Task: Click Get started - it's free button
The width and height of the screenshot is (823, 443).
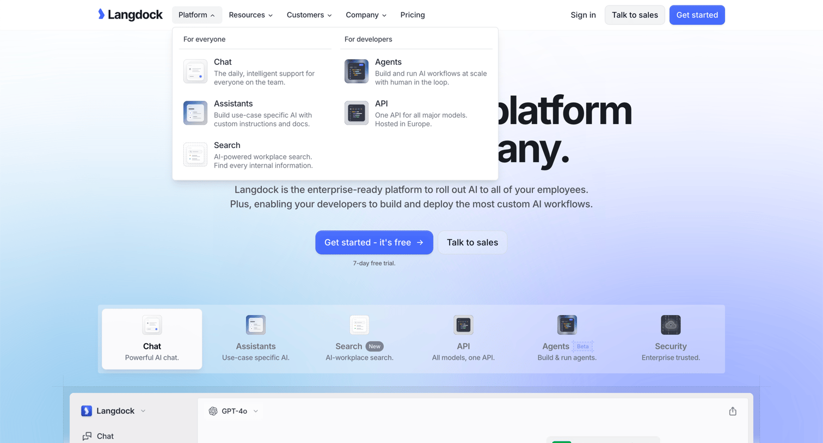Action: (374, 243)
